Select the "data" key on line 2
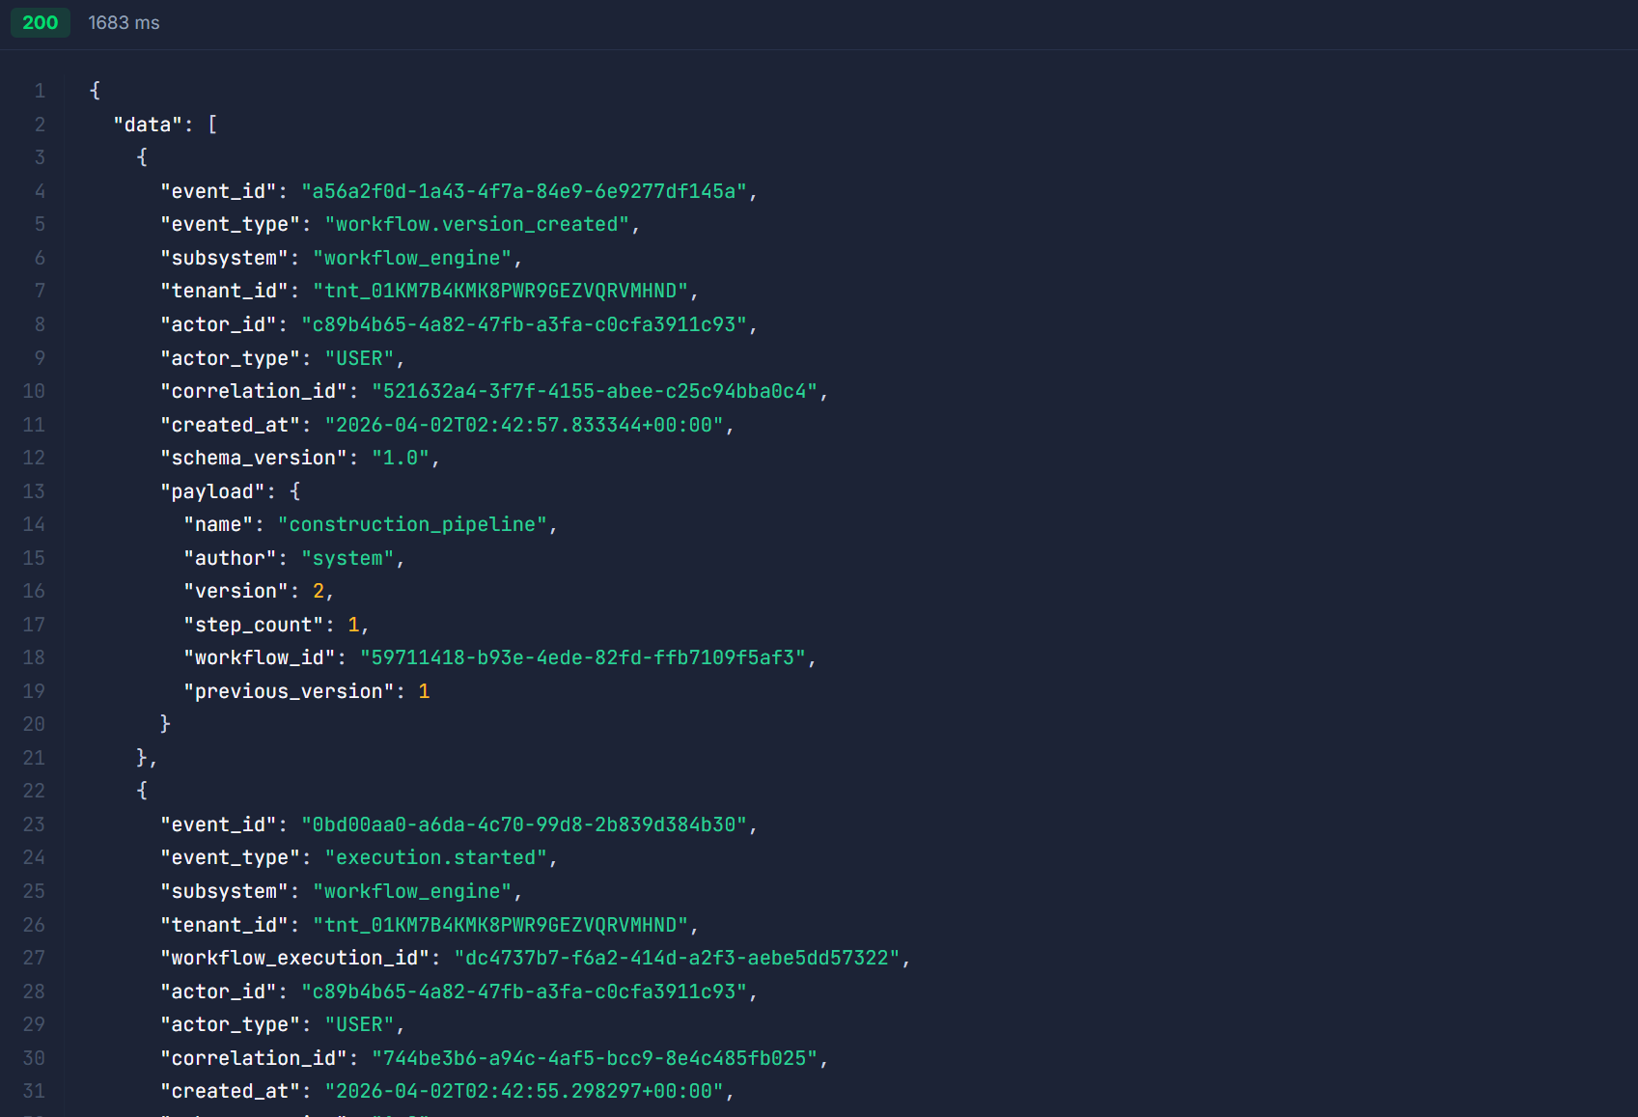 (148, 125)
